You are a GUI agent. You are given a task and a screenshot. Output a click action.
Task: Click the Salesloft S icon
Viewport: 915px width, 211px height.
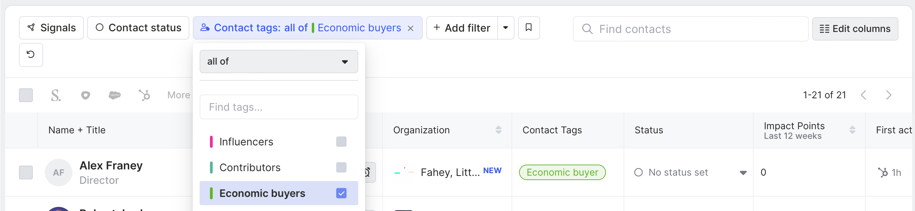point(56,95)
